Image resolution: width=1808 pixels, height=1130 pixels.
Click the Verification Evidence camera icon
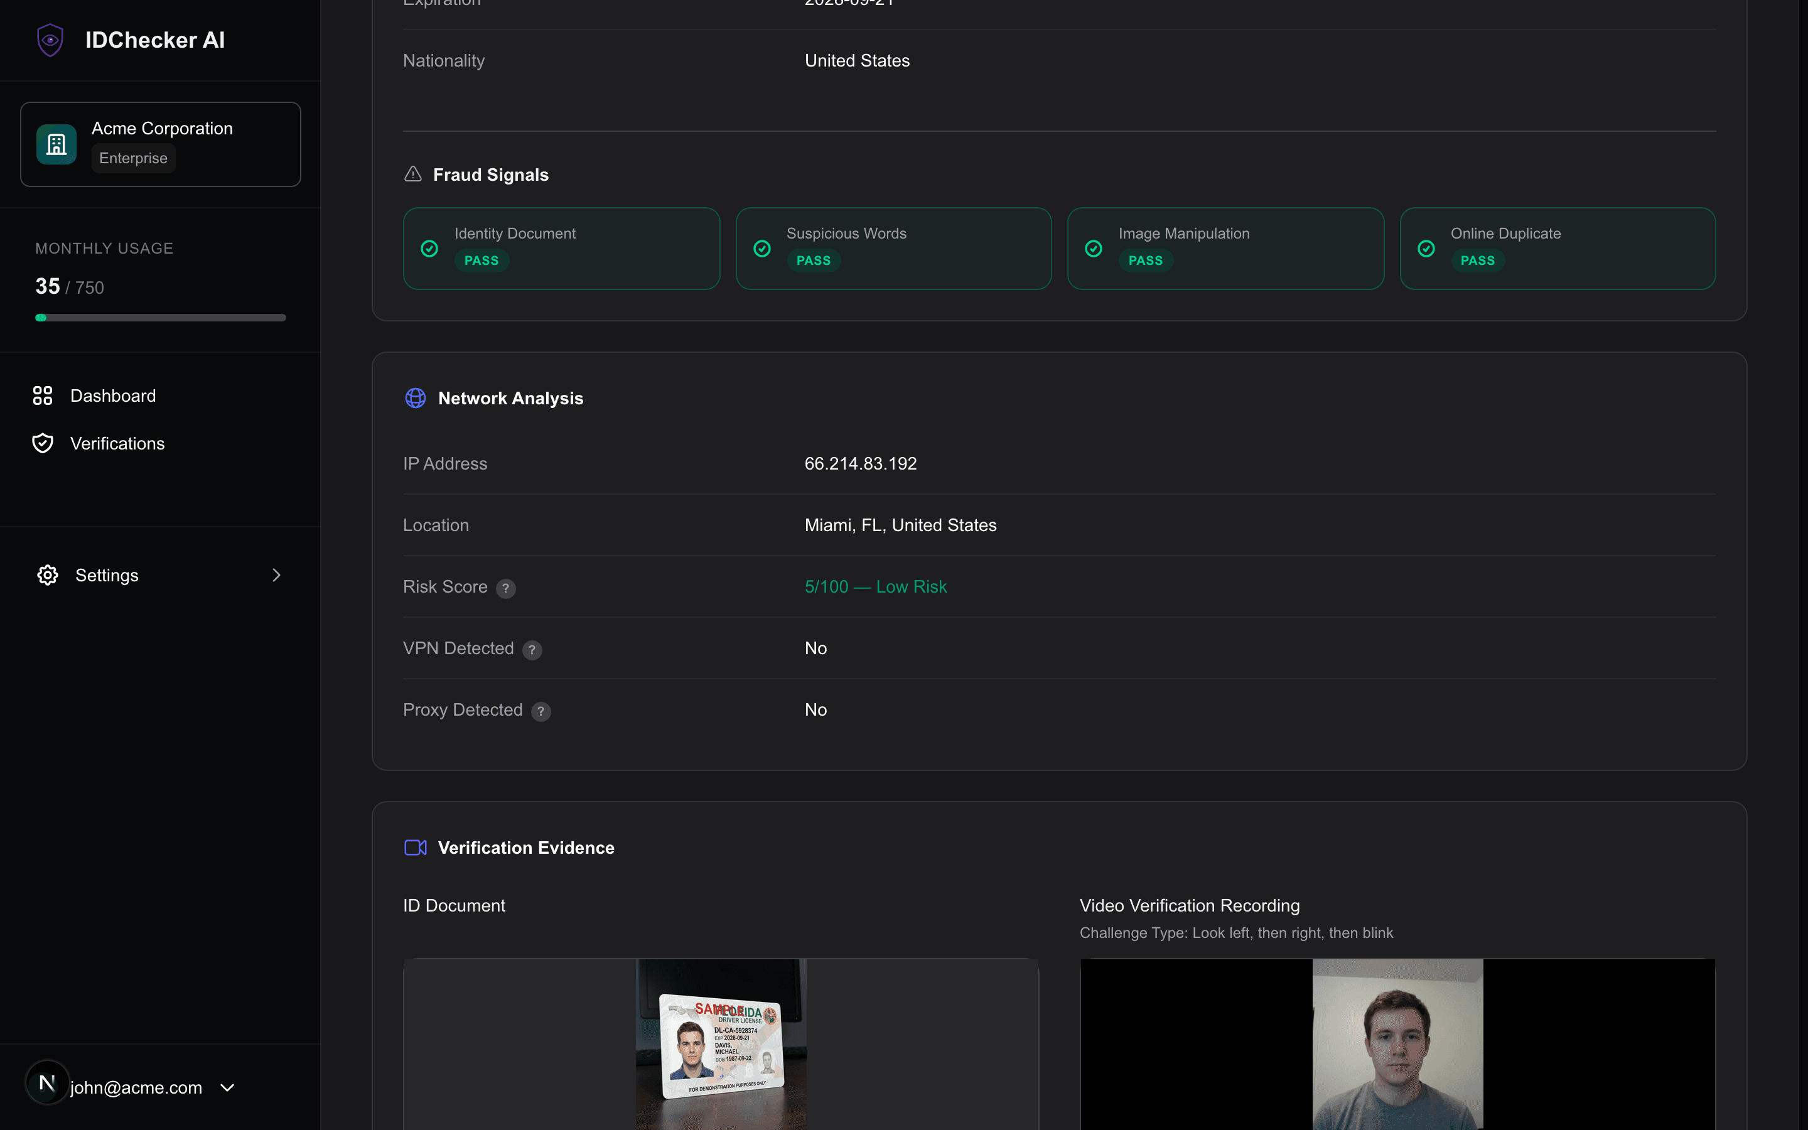coord(416,847)
